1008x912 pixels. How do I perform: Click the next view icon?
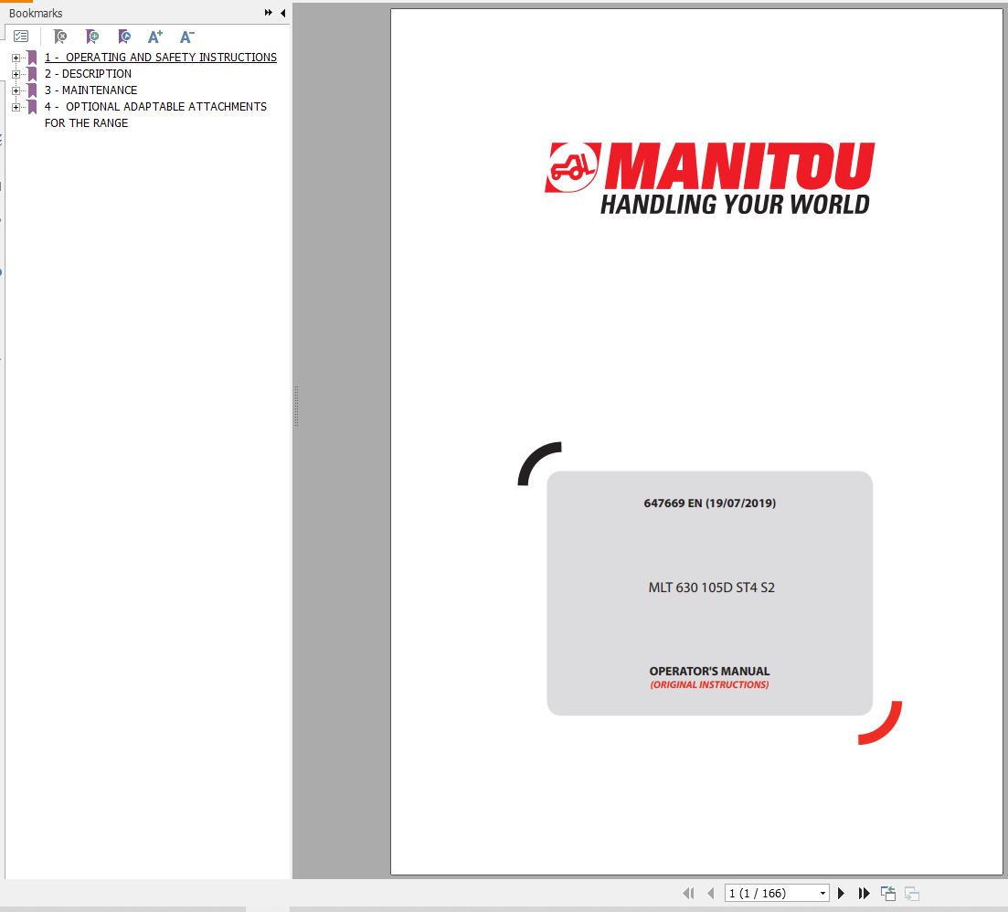pos(911,893)
